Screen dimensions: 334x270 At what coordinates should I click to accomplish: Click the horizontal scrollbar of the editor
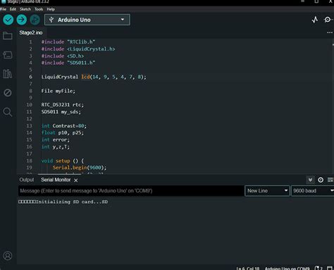60,174
